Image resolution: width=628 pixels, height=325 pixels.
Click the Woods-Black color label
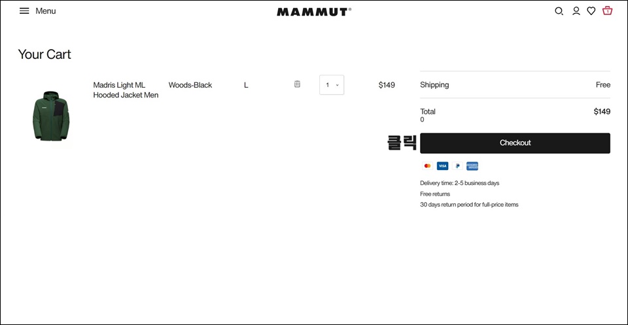(190, 85)
